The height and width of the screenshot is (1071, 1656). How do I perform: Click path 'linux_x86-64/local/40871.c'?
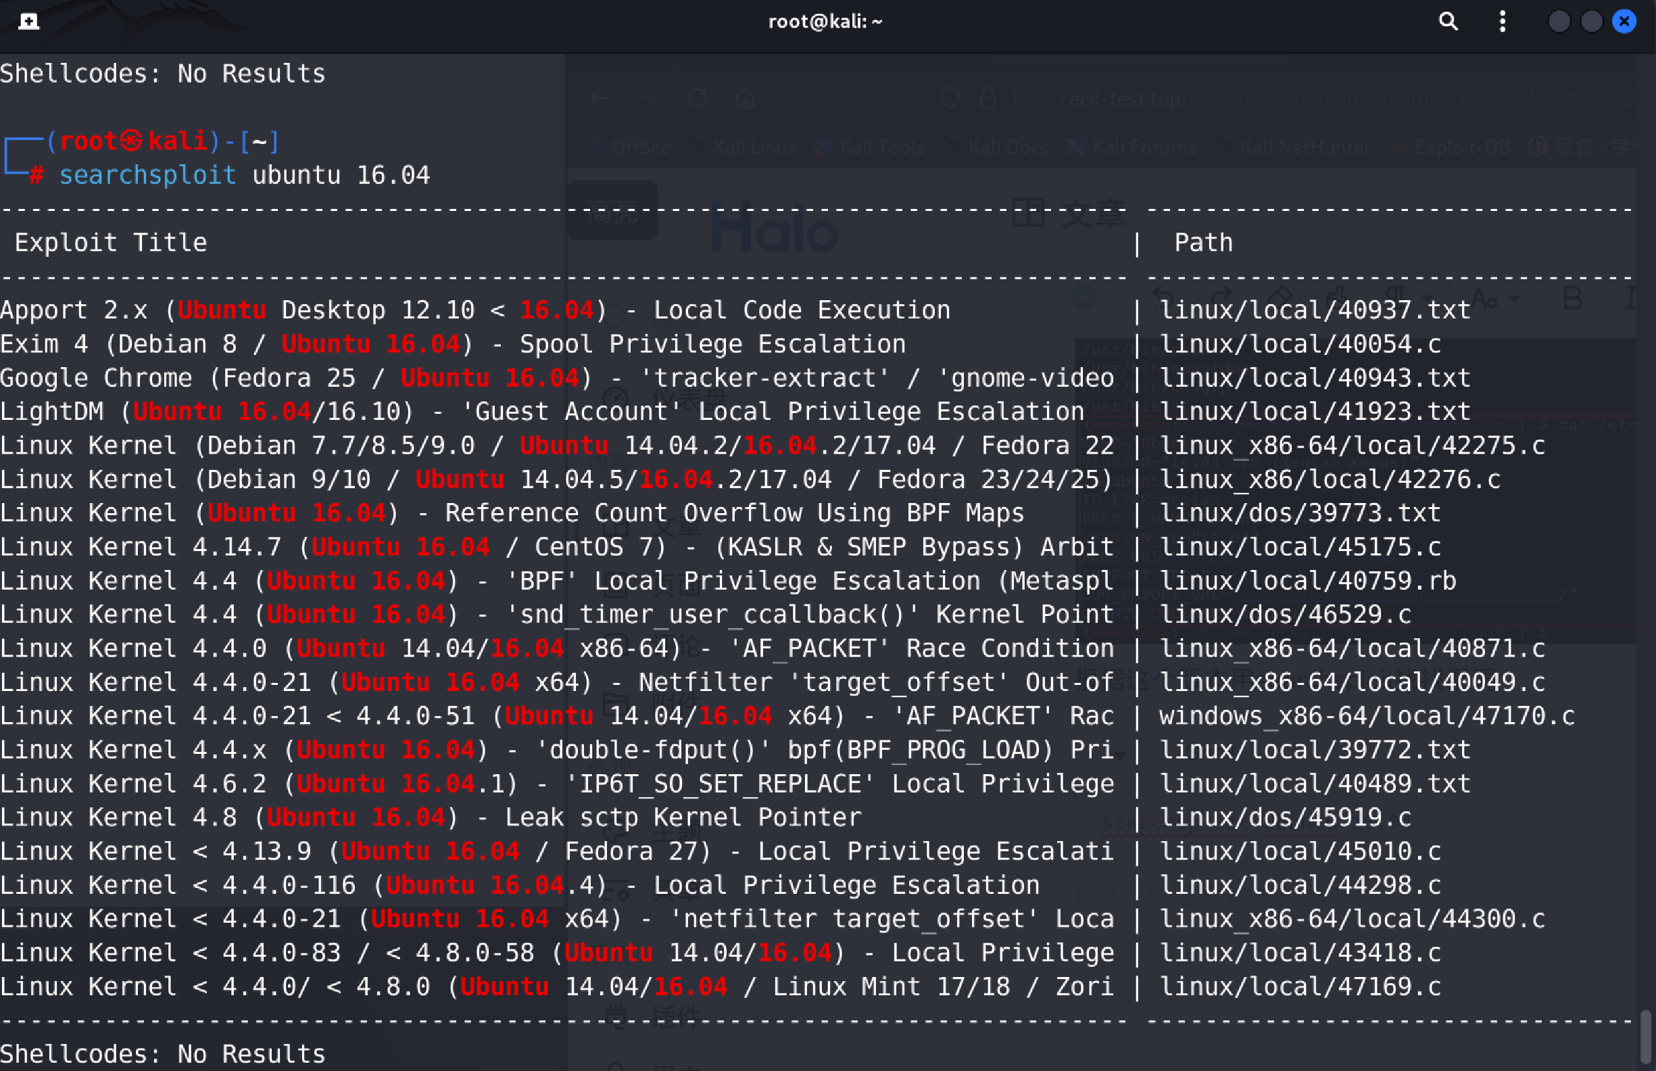pos(1353,649)
